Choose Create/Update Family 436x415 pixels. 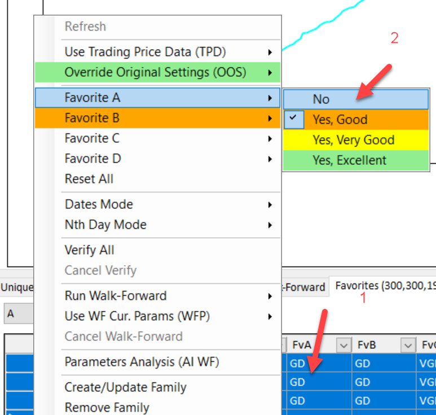(125, 387)
